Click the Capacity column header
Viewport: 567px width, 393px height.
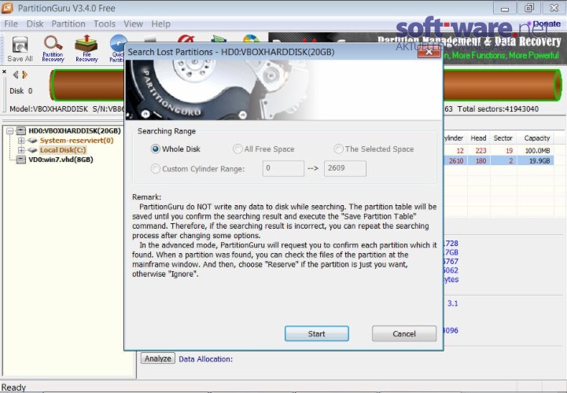[537, 138]
